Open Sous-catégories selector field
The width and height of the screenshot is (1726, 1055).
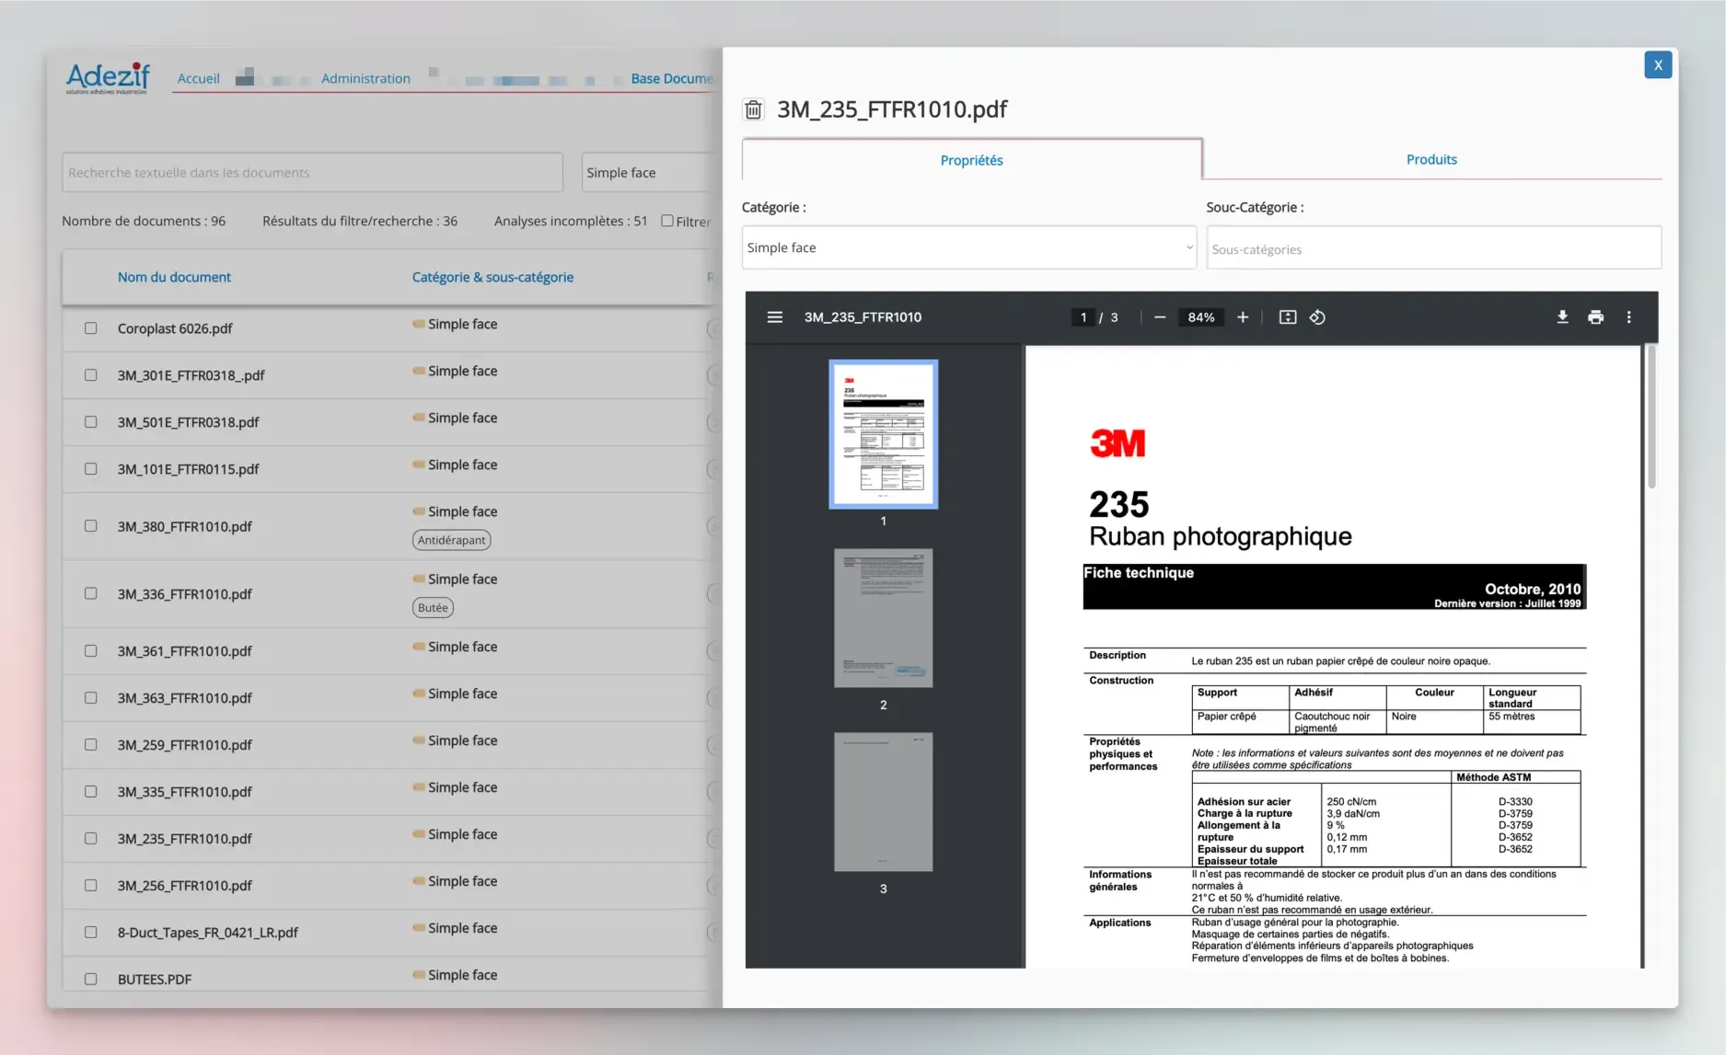[x=1434, y=248]
